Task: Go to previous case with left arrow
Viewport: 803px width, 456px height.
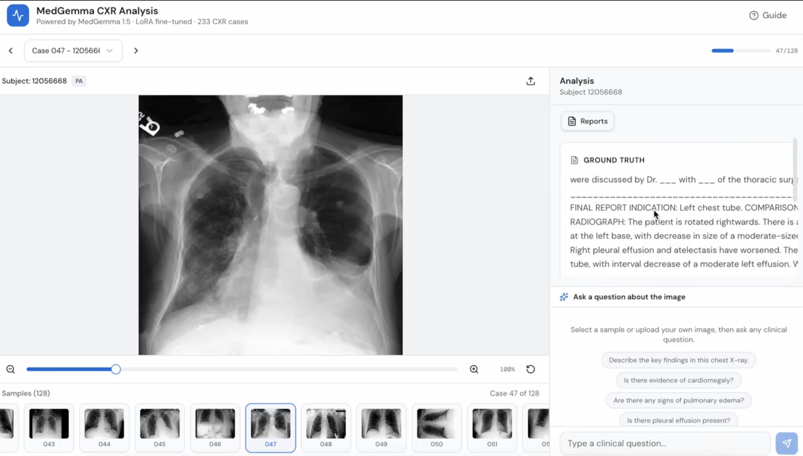Action: tap(11, 51)
